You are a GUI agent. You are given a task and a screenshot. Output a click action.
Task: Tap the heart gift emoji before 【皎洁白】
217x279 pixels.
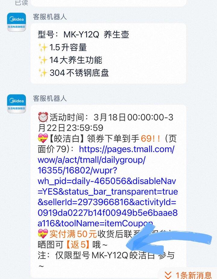click(x=43, y=138)
